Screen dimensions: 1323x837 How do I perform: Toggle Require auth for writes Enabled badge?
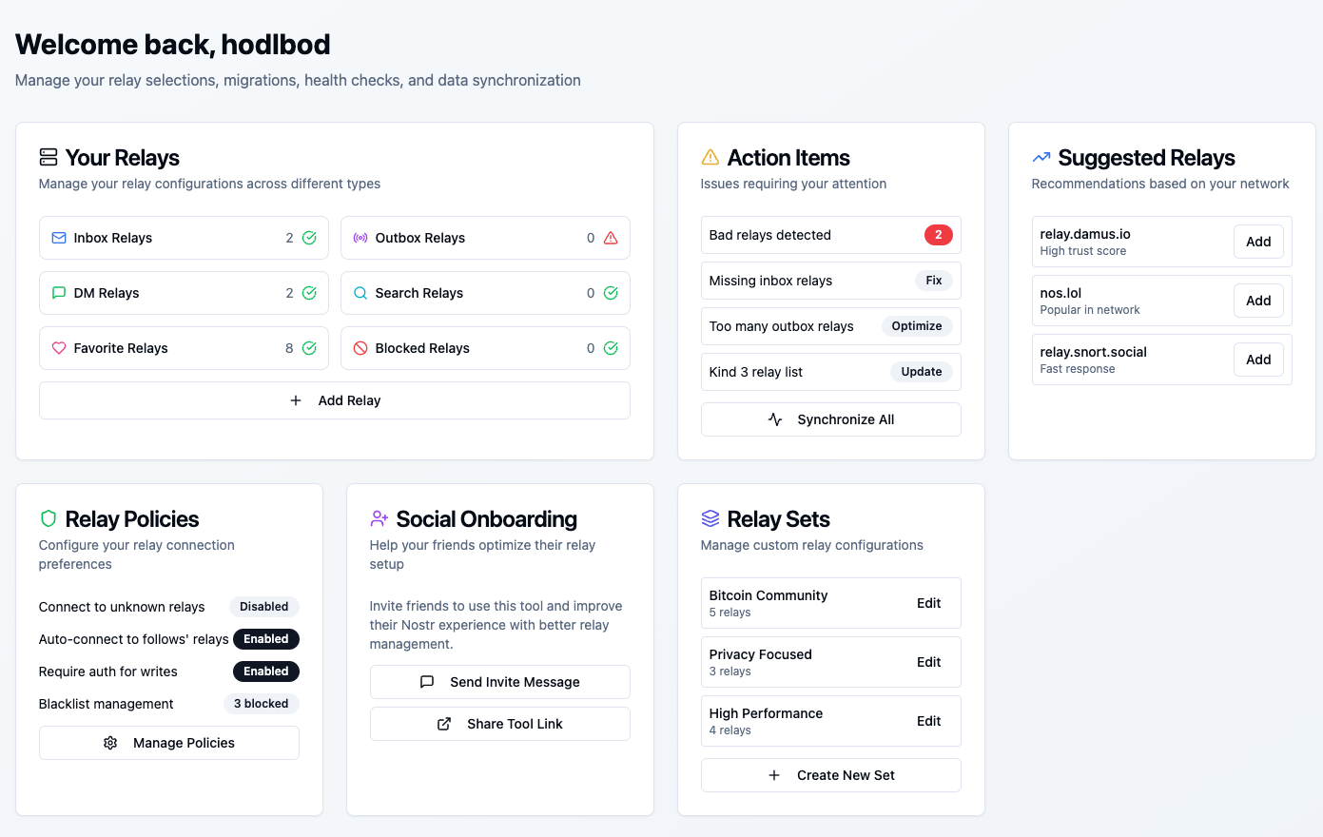tap(265, 672)
